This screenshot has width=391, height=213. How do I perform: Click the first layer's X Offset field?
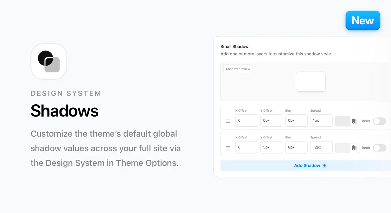tap(247, 120)
